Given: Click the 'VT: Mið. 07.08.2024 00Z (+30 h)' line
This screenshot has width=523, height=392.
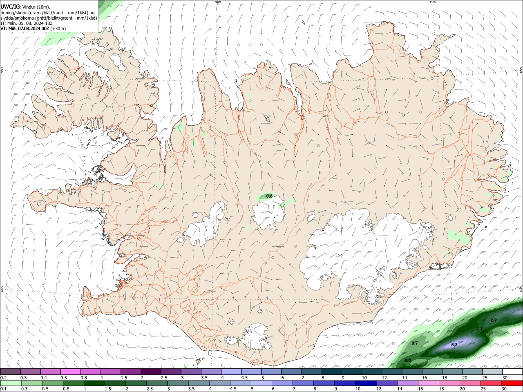Looking at the screenshot, I should click(33, 29).
